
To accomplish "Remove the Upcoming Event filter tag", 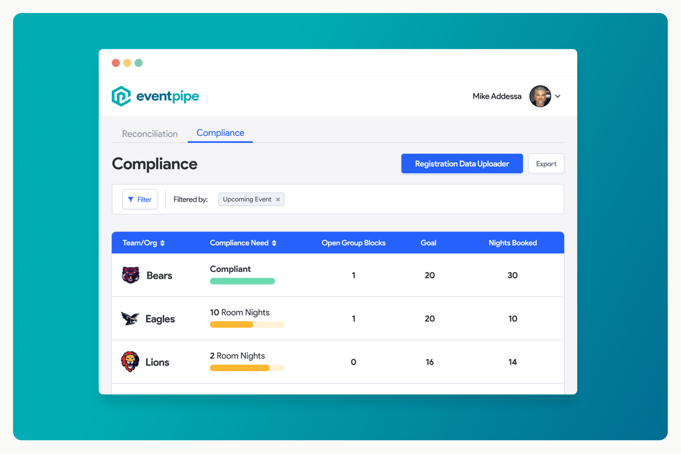I will point(278,200).
